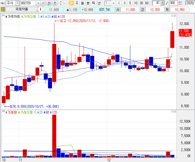
Task: Click the small gray icon before 가격차트
Action: click(3, 16)
